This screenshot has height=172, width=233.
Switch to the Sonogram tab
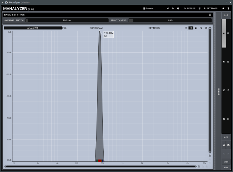click(x=96, y=28)
